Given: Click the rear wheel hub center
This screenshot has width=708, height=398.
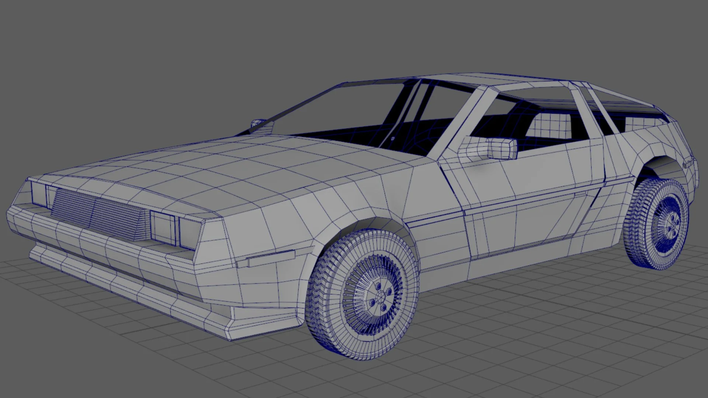Looking at the screenshot, I should click(x=673, y=226).
